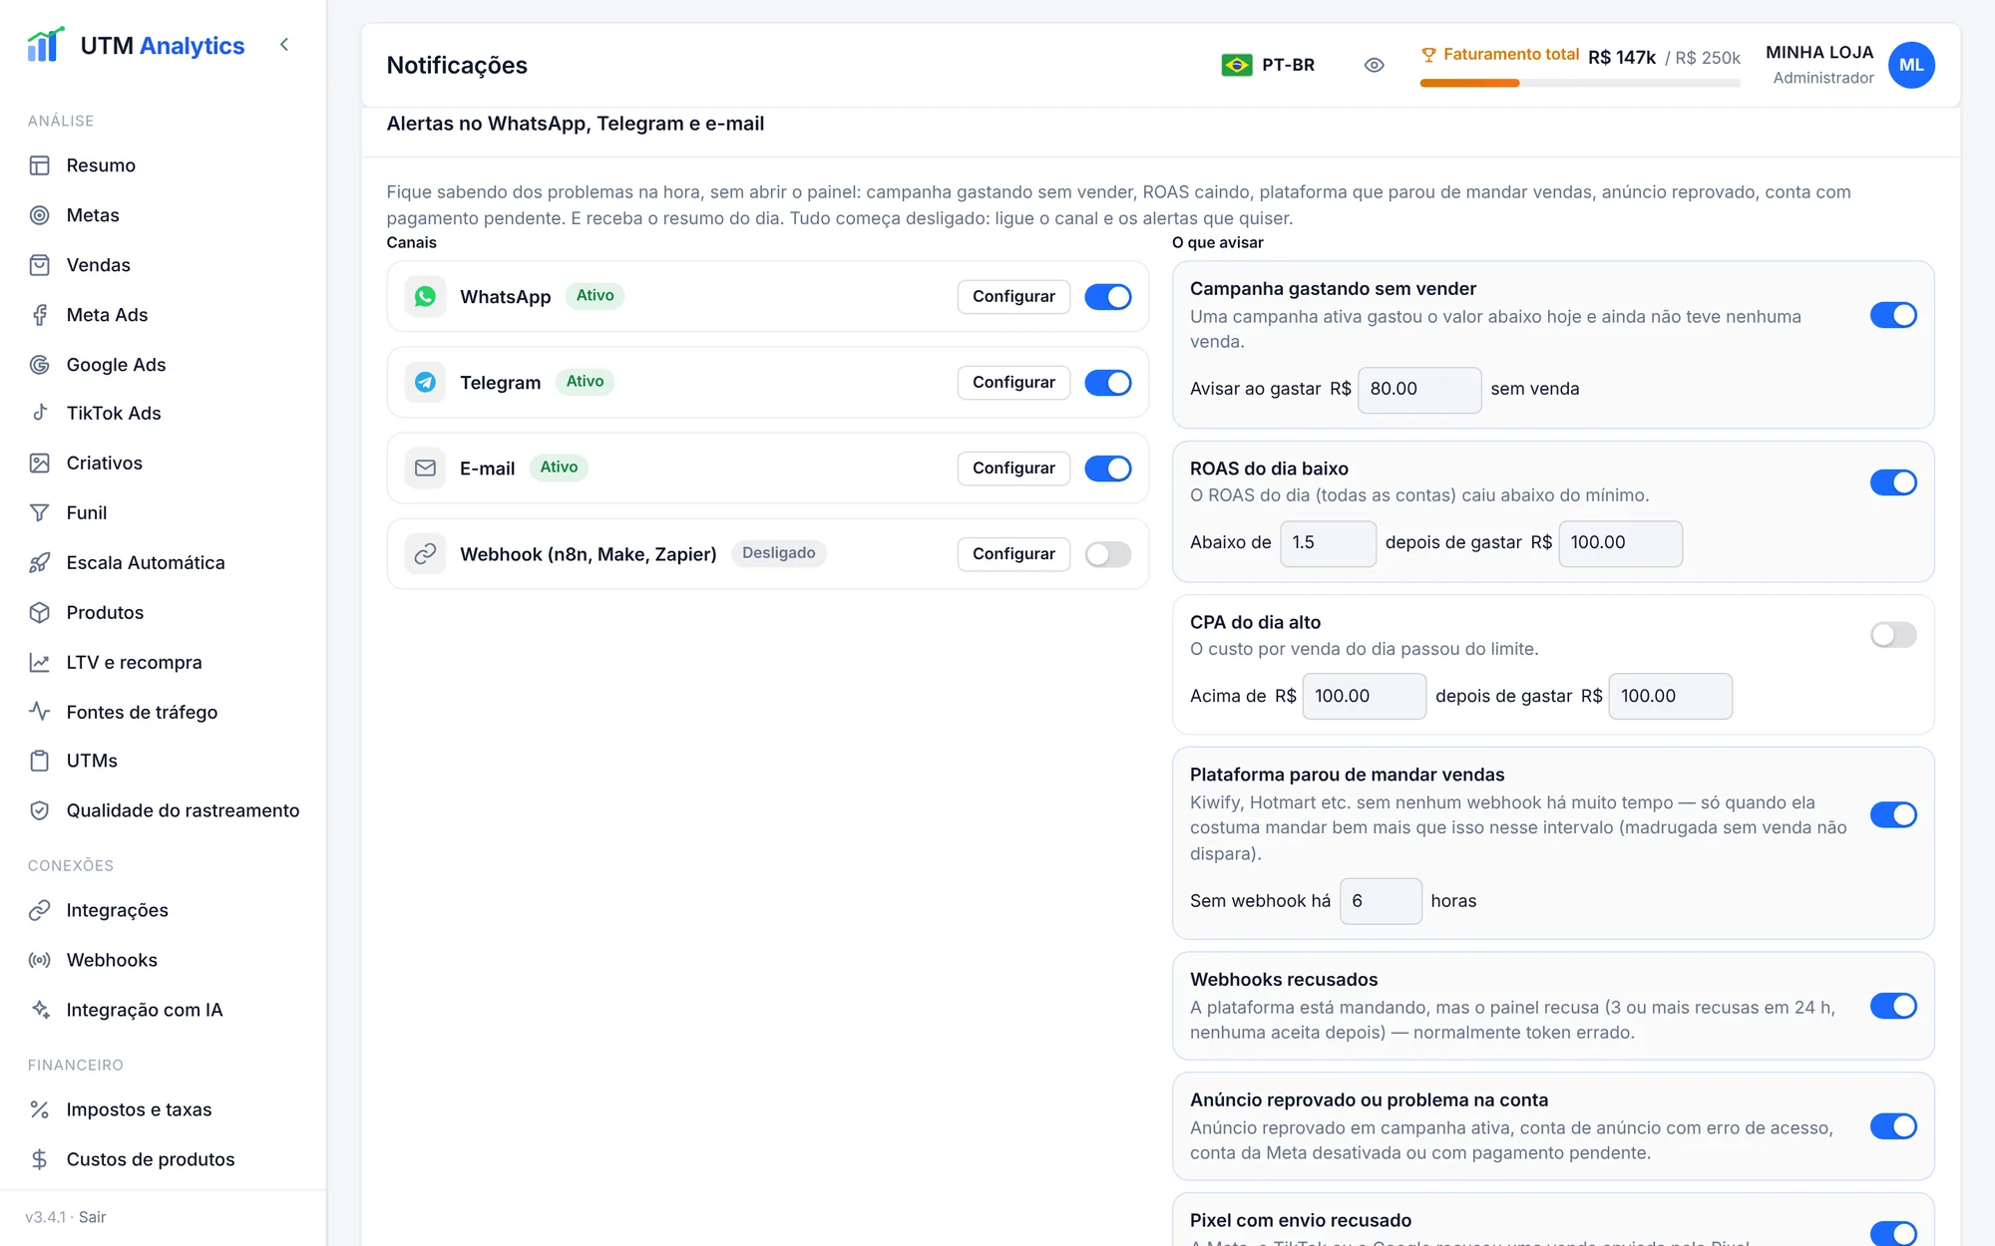The width and height of the screenshot is (1995, 1246).
Task: Click the Sair logout link
Action: [92, 1217]
